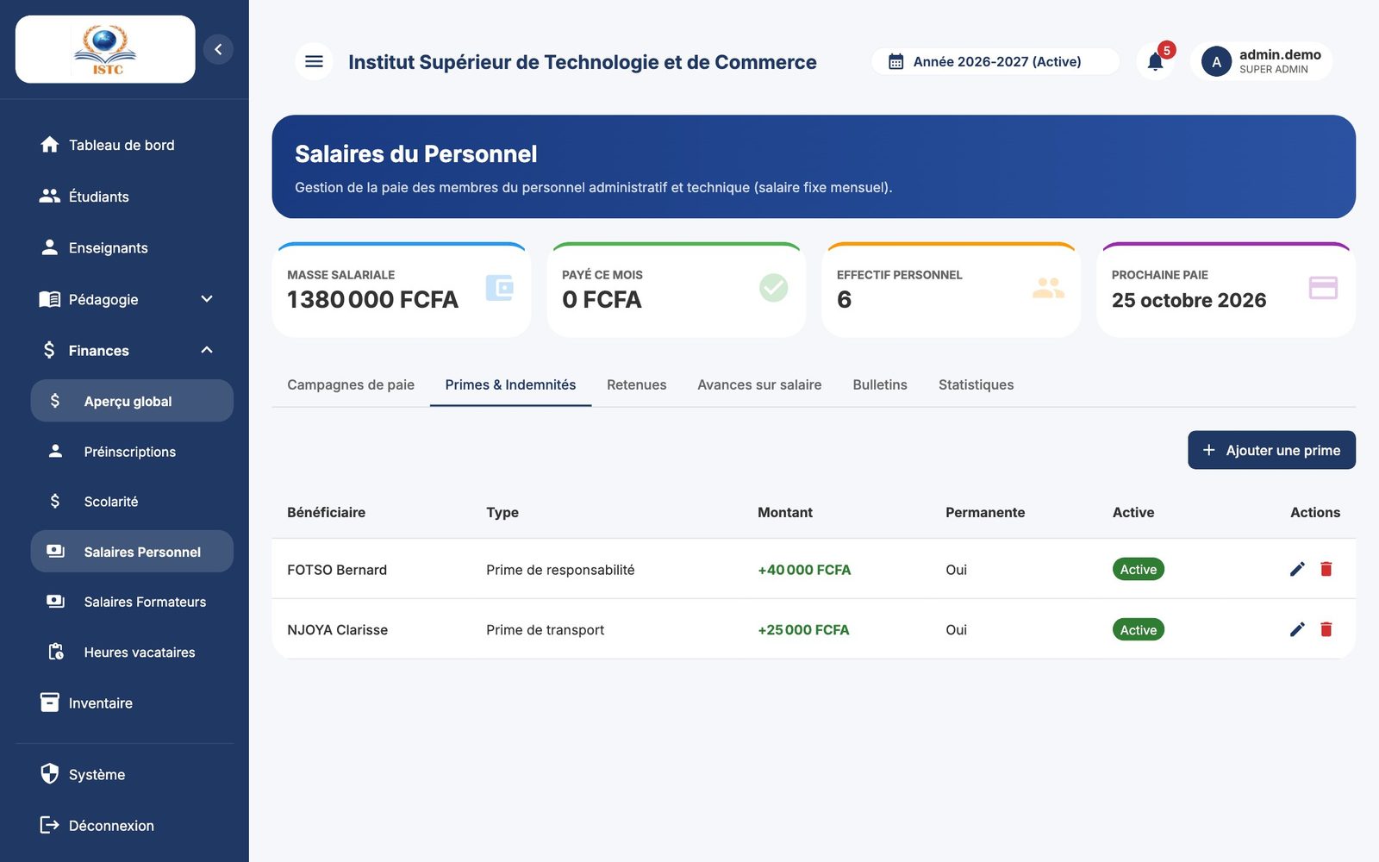The width and height of the screenshot is (1379, 862).
Task: Open Aperçu global under Finances
Action: click(132, 401)
